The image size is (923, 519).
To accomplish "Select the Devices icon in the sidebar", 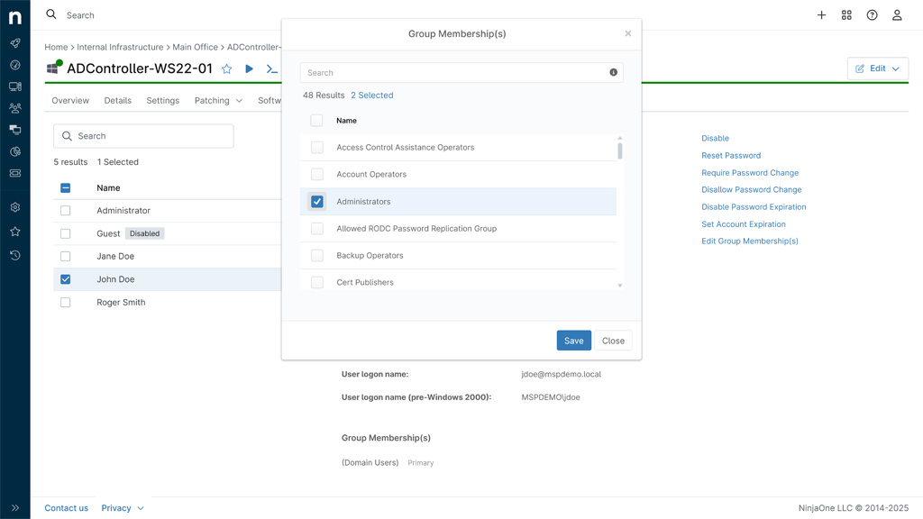I will click(13, 86).
